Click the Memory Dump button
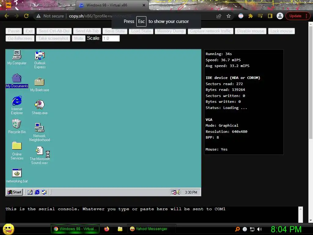This screenshot has height=235, width=313. [171, 31]
